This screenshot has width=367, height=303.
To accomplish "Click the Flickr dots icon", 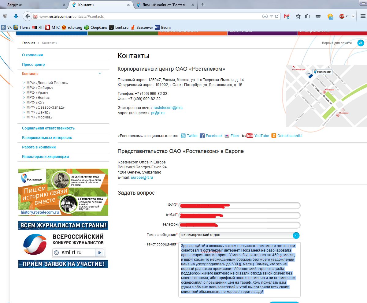I will [227, 136].
